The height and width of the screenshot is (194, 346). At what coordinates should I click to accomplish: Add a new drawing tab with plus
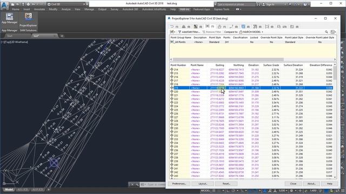coord(62,36)
